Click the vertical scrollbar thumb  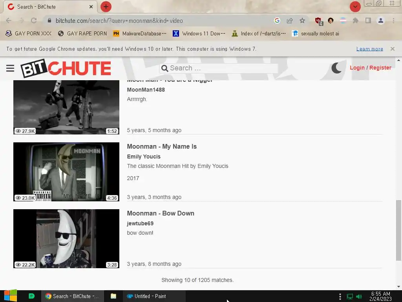(x=398, y=230)
